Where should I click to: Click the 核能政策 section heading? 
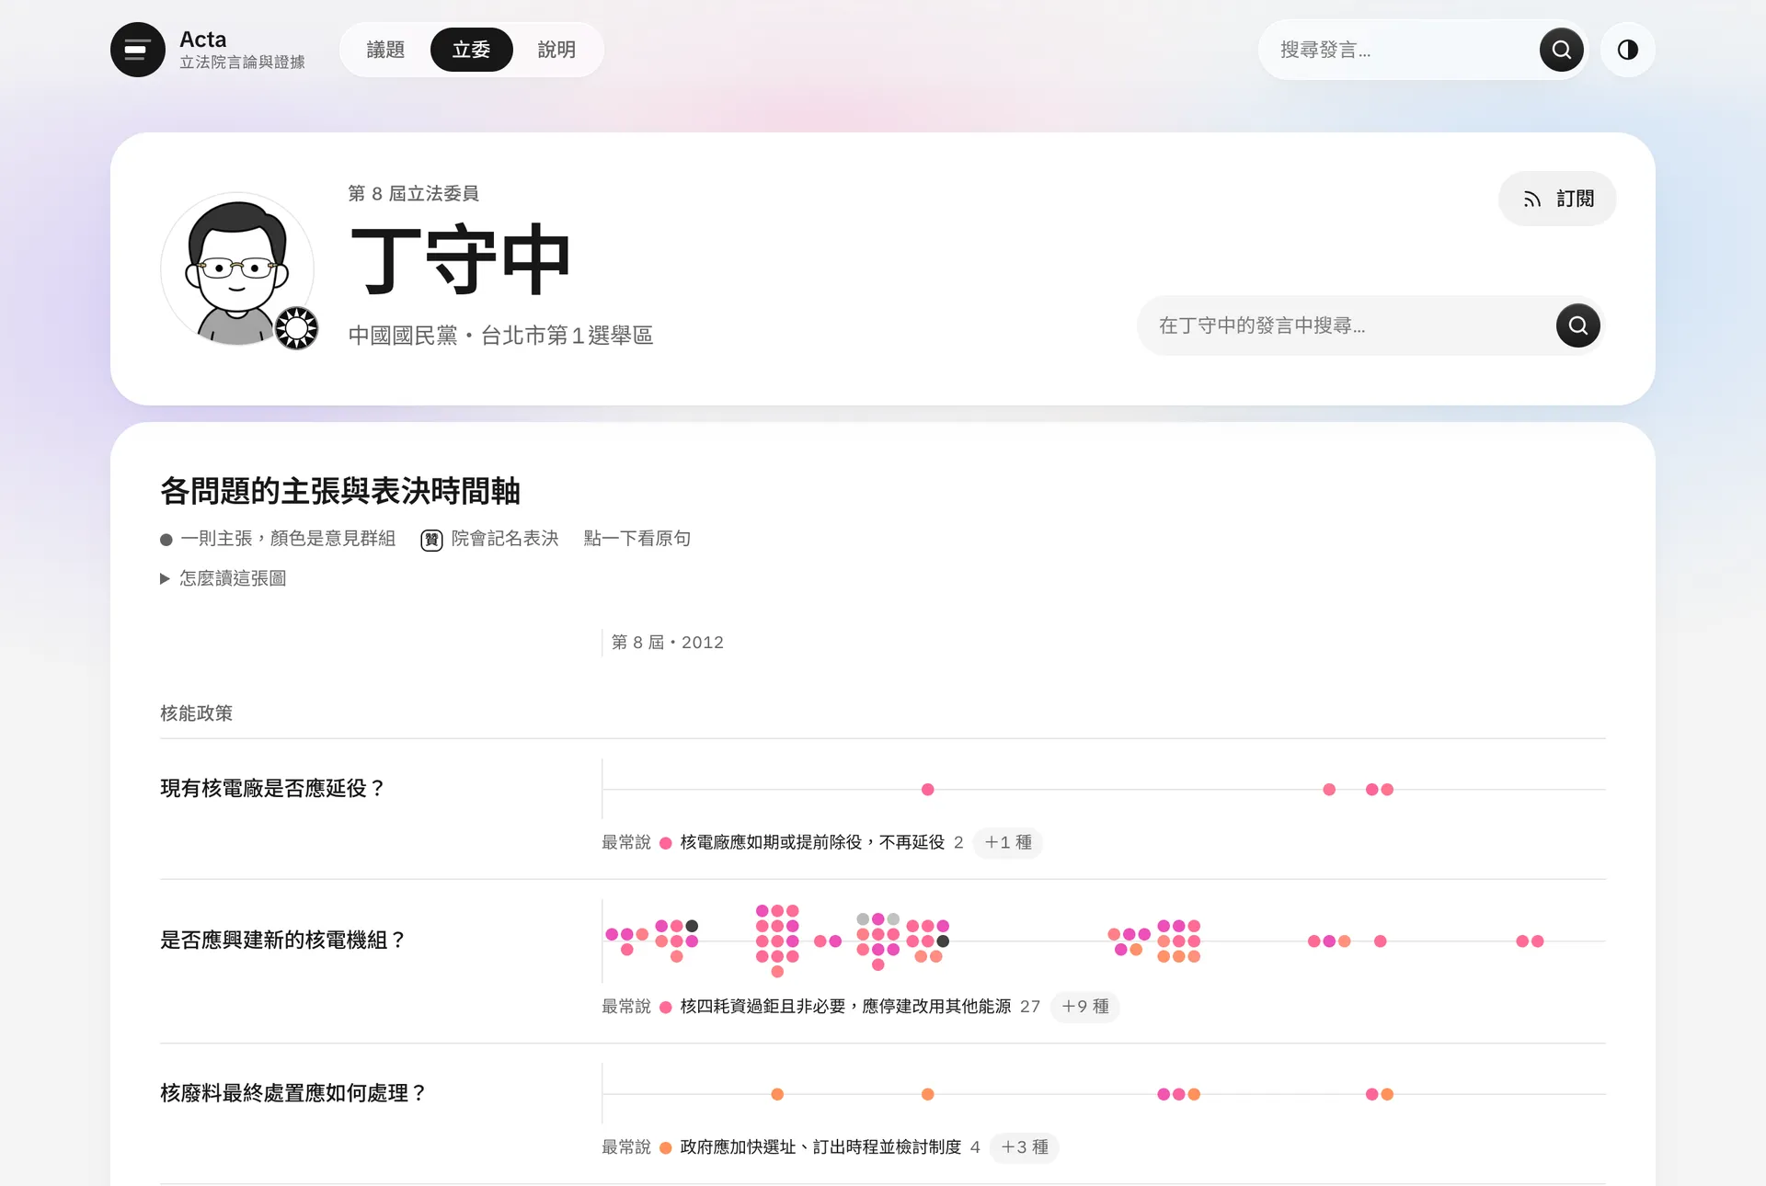[x=197, y=713]
